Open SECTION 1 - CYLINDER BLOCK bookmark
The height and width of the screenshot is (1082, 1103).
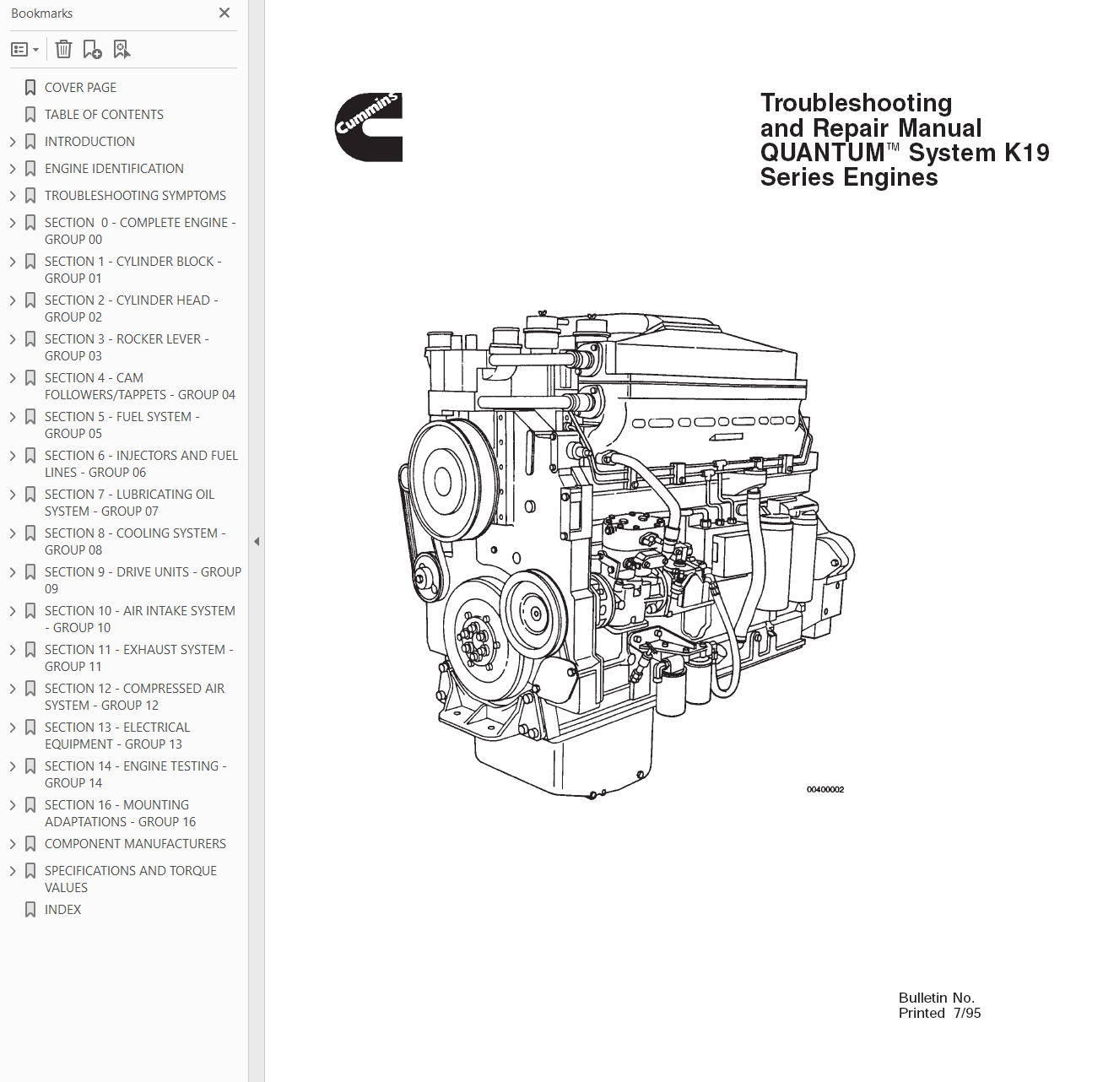(133, 270)
